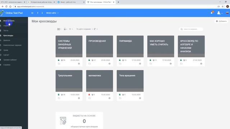Click folder icon on 'ПРОИЗВОДНАЯ' card
Viewport: 230px width, 129px height.
click(x=89, y=64)
